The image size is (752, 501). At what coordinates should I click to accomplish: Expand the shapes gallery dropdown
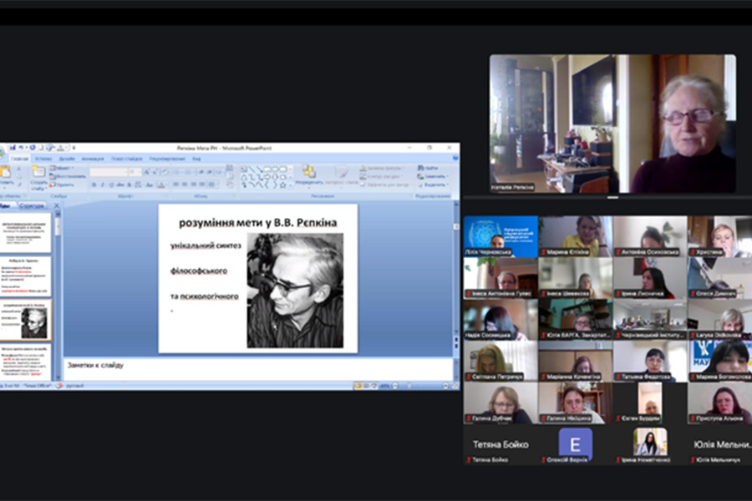point(289,185)
